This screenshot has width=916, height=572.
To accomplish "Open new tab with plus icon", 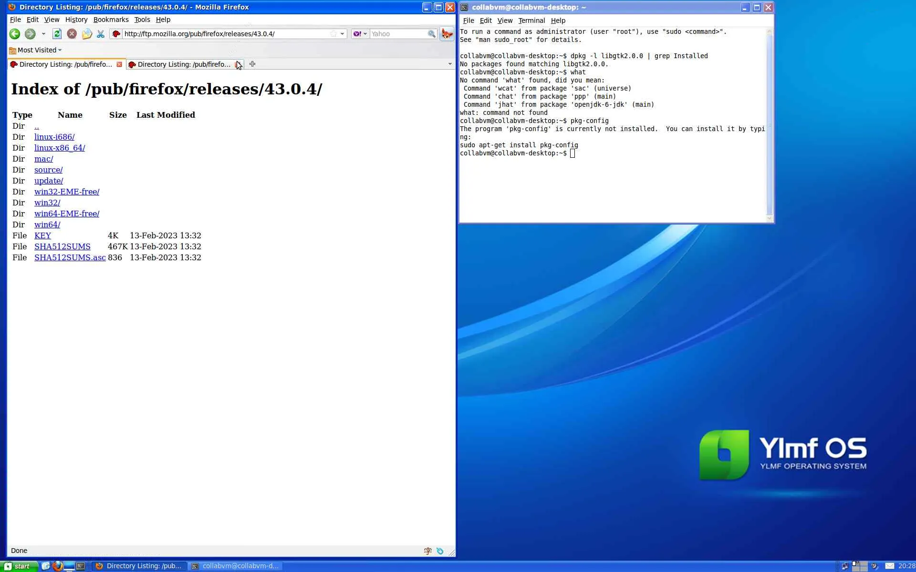I will click(252, 64).
